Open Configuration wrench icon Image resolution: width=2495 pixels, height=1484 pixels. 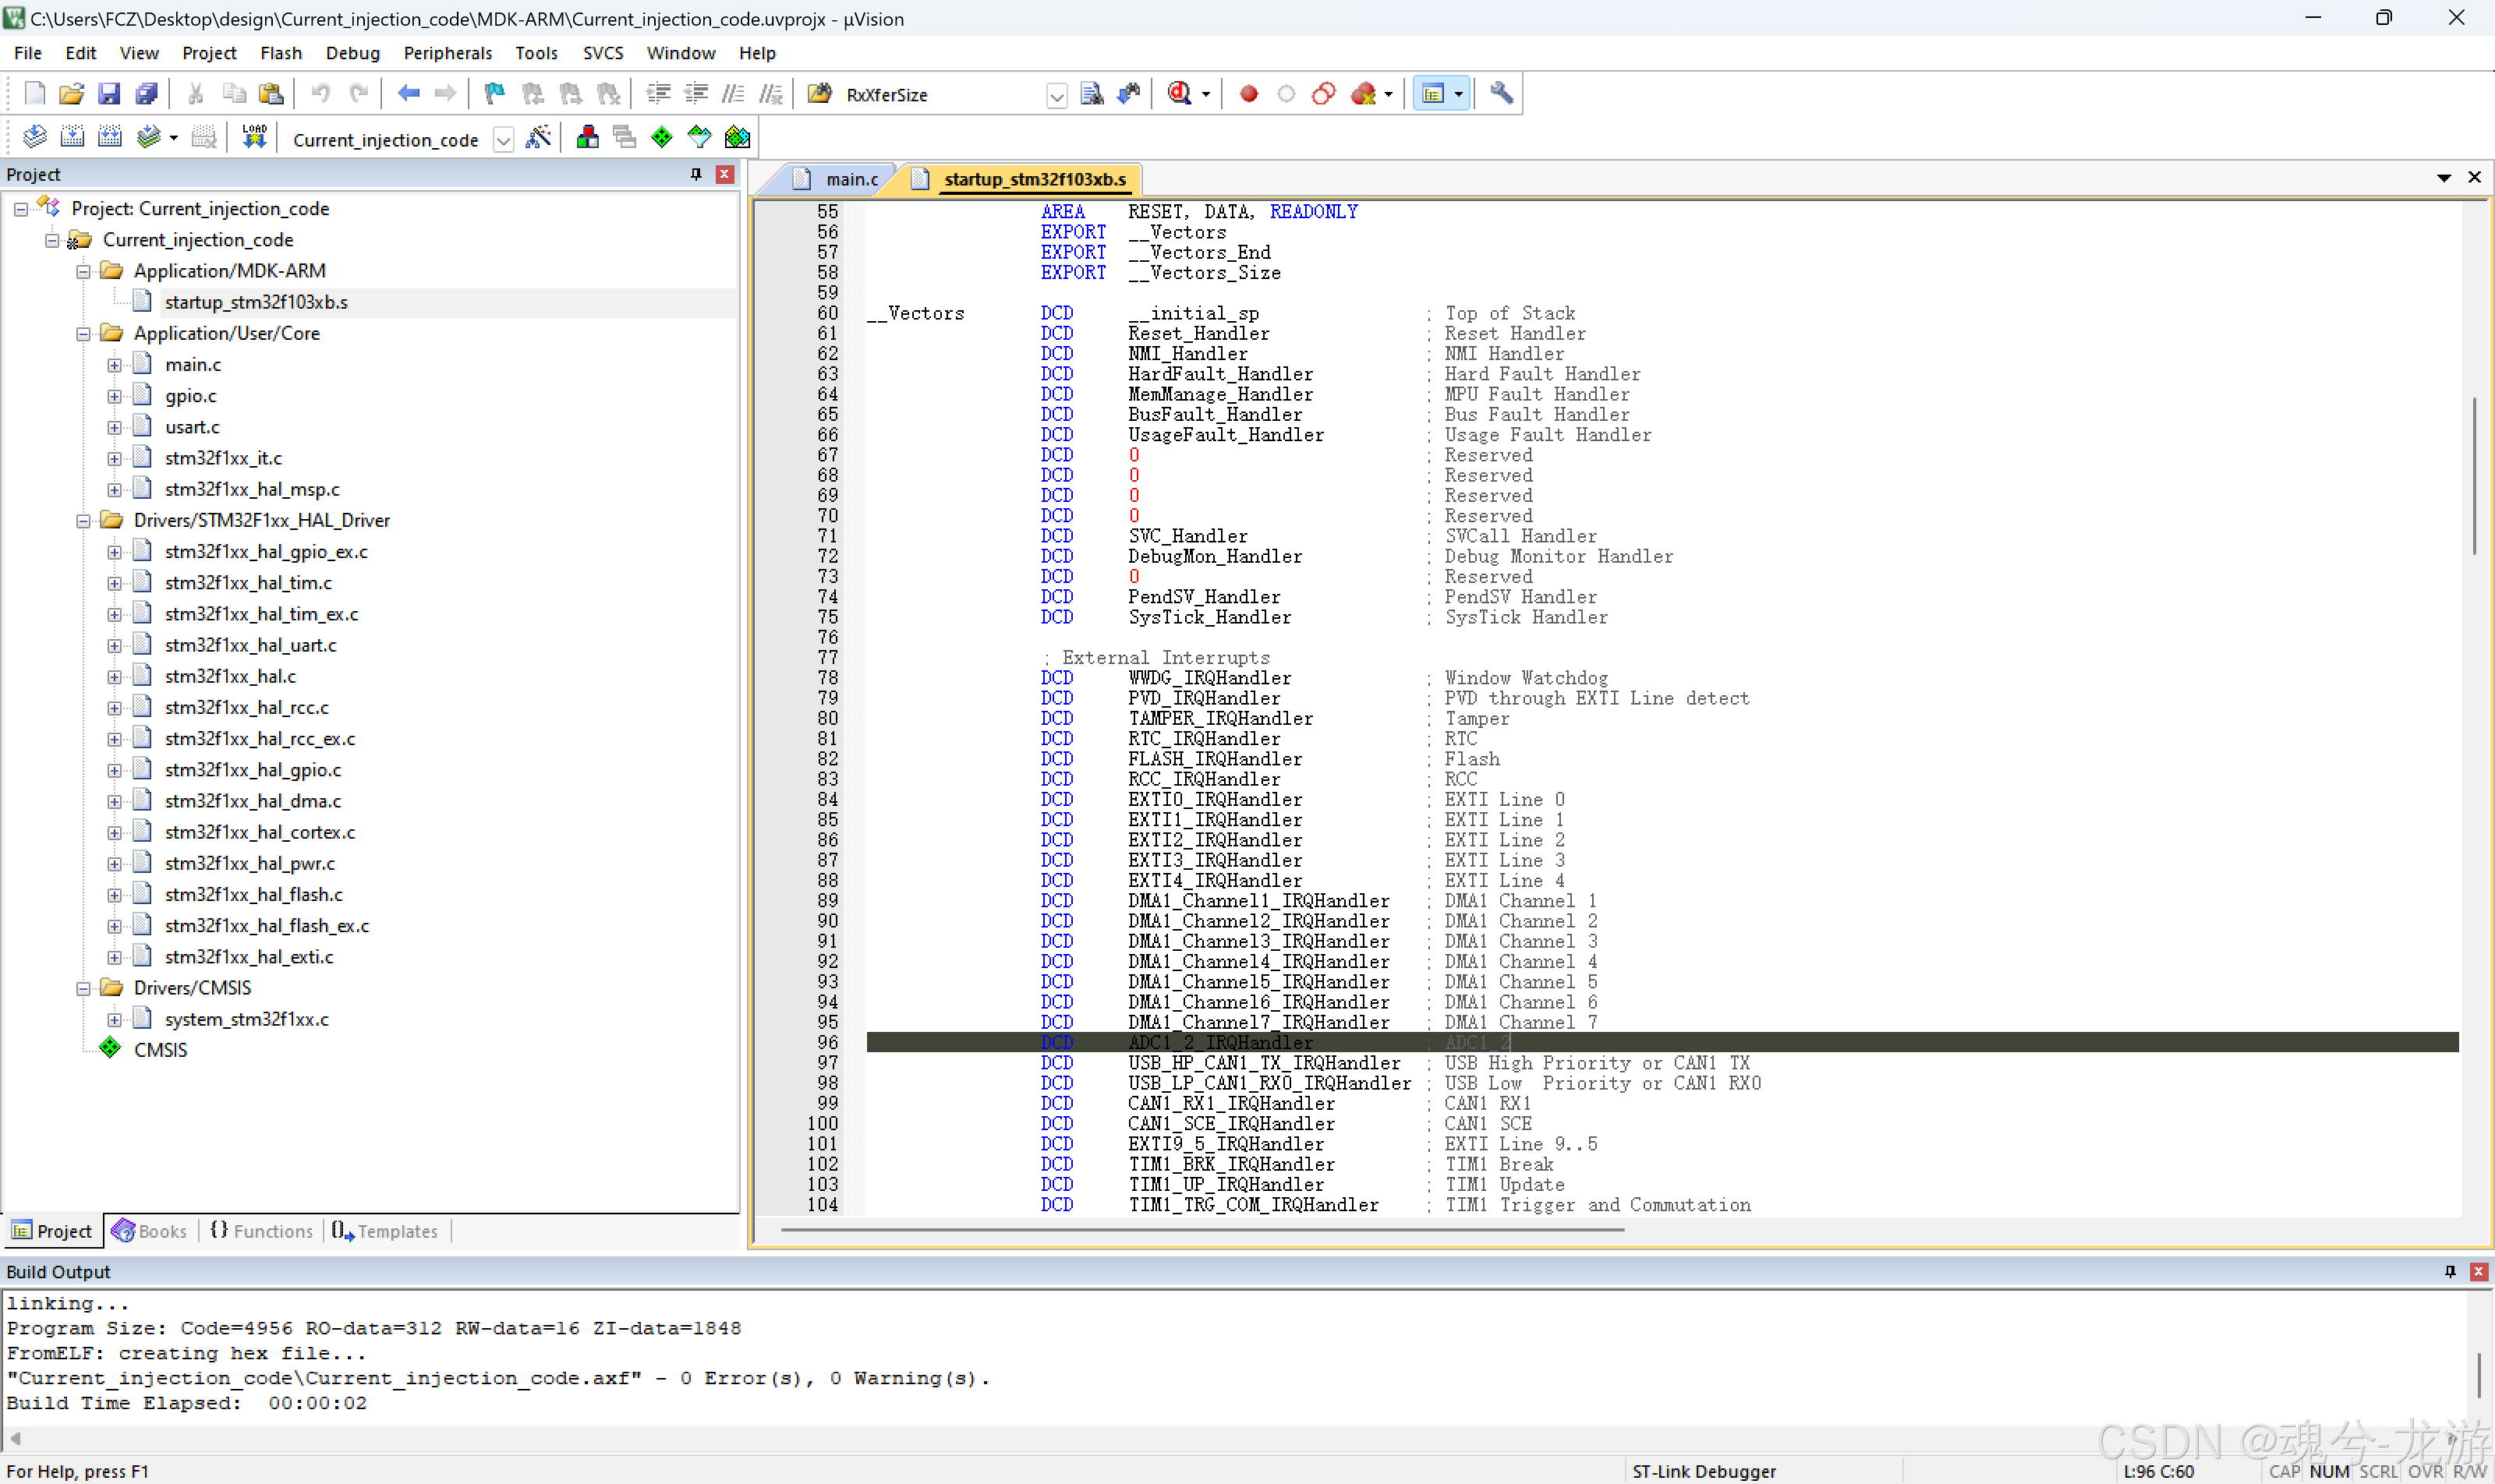point(1501,94)
